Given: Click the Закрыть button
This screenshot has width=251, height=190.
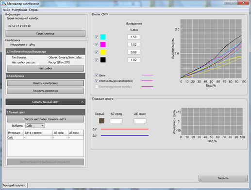Looking at the screenshot, I should pos(223,178).
